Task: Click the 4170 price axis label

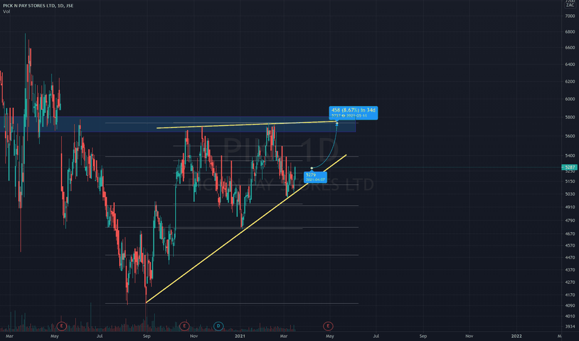Action: [570, 295]
